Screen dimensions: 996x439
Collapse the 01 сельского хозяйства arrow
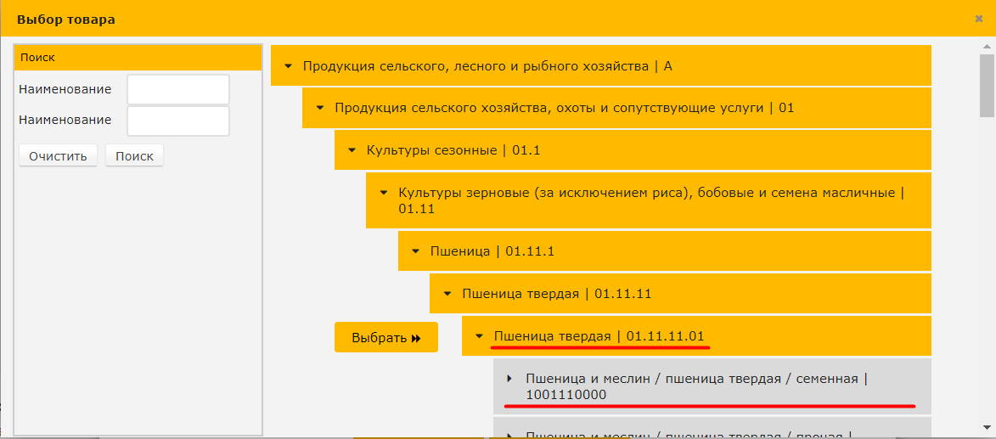[320, 108]
